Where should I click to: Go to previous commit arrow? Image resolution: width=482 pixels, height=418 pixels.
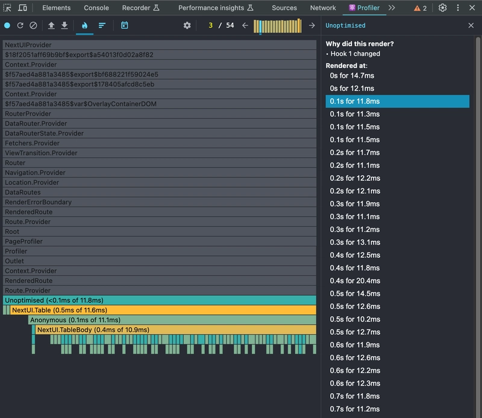(245, 26)
